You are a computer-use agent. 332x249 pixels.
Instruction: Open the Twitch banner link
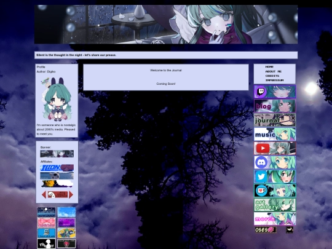275,92
